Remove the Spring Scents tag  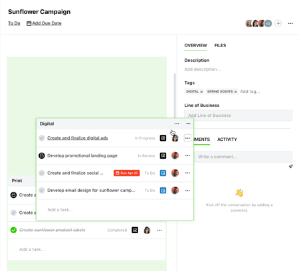(x=235, y=92)
